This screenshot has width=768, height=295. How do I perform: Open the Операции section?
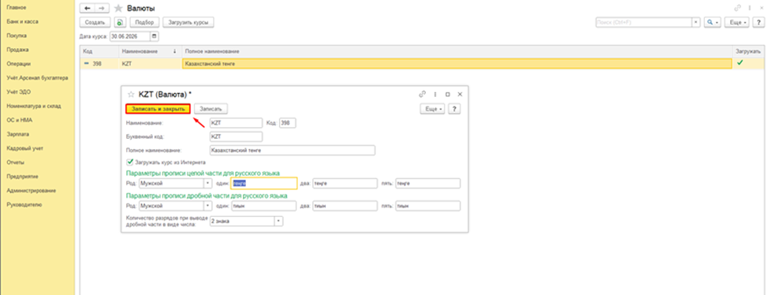(x=19, y=64)
